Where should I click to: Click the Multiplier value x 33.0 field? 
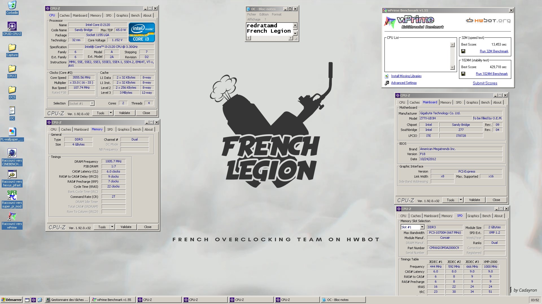coord(82,83)
